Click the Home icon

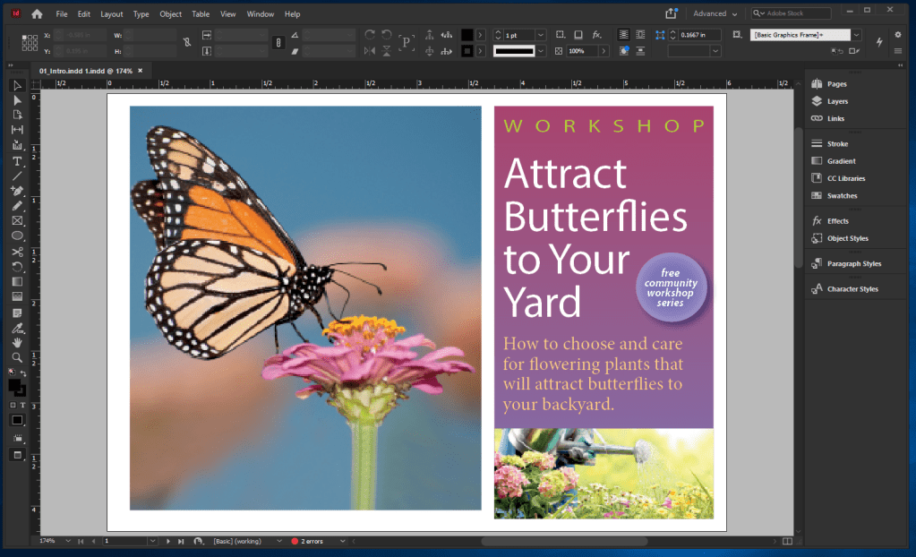(x=37, y=14)
